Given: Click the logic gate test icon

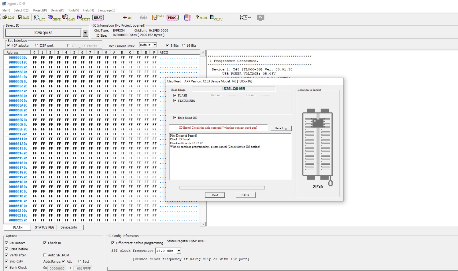Looking at the screenshot, I should tap(245, 17).
